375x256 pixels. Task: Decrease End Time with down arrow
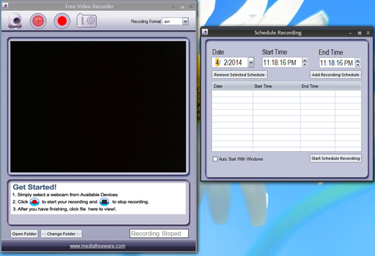[357, 65]
